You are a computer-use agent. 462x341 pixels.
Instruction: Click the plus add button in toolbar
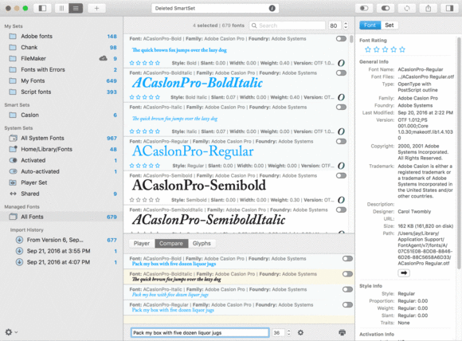point(96,8)
